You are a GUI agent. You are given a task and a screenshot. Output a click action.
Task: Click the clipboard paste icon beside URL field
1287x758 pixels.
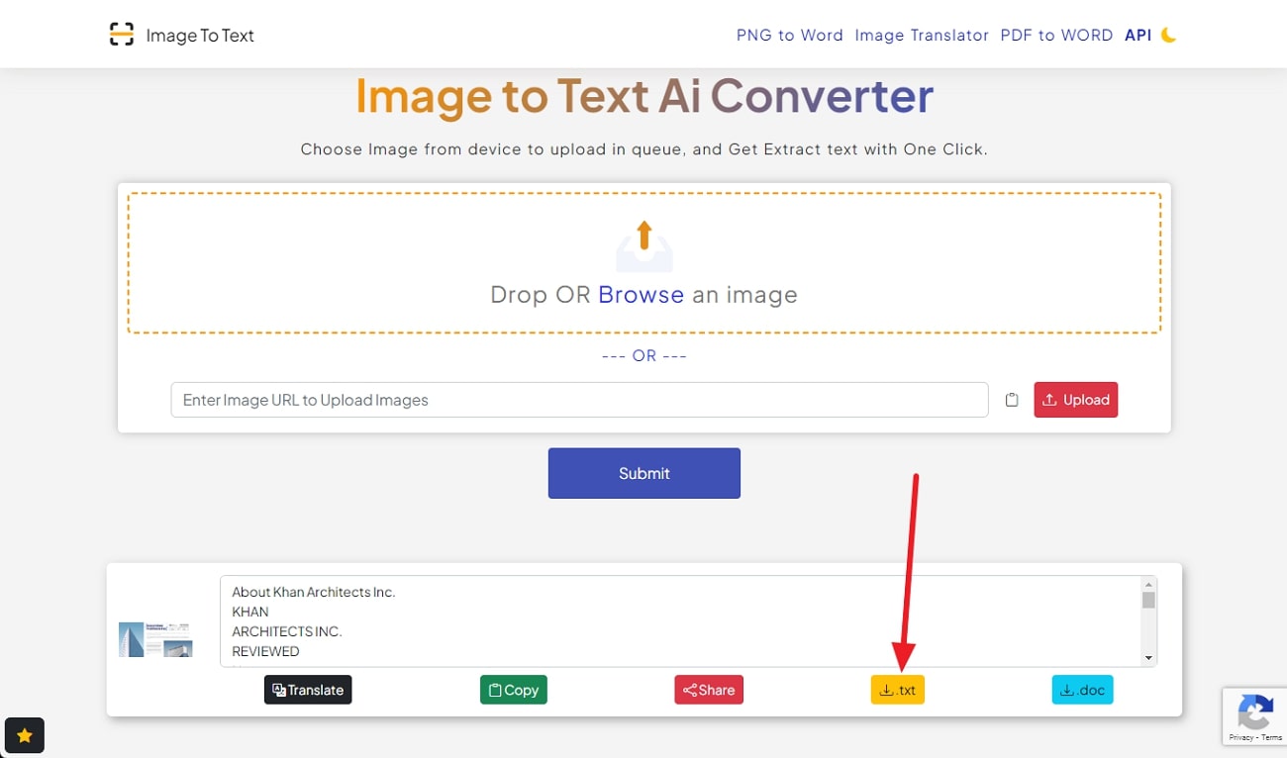click(x=1011, y=399)
